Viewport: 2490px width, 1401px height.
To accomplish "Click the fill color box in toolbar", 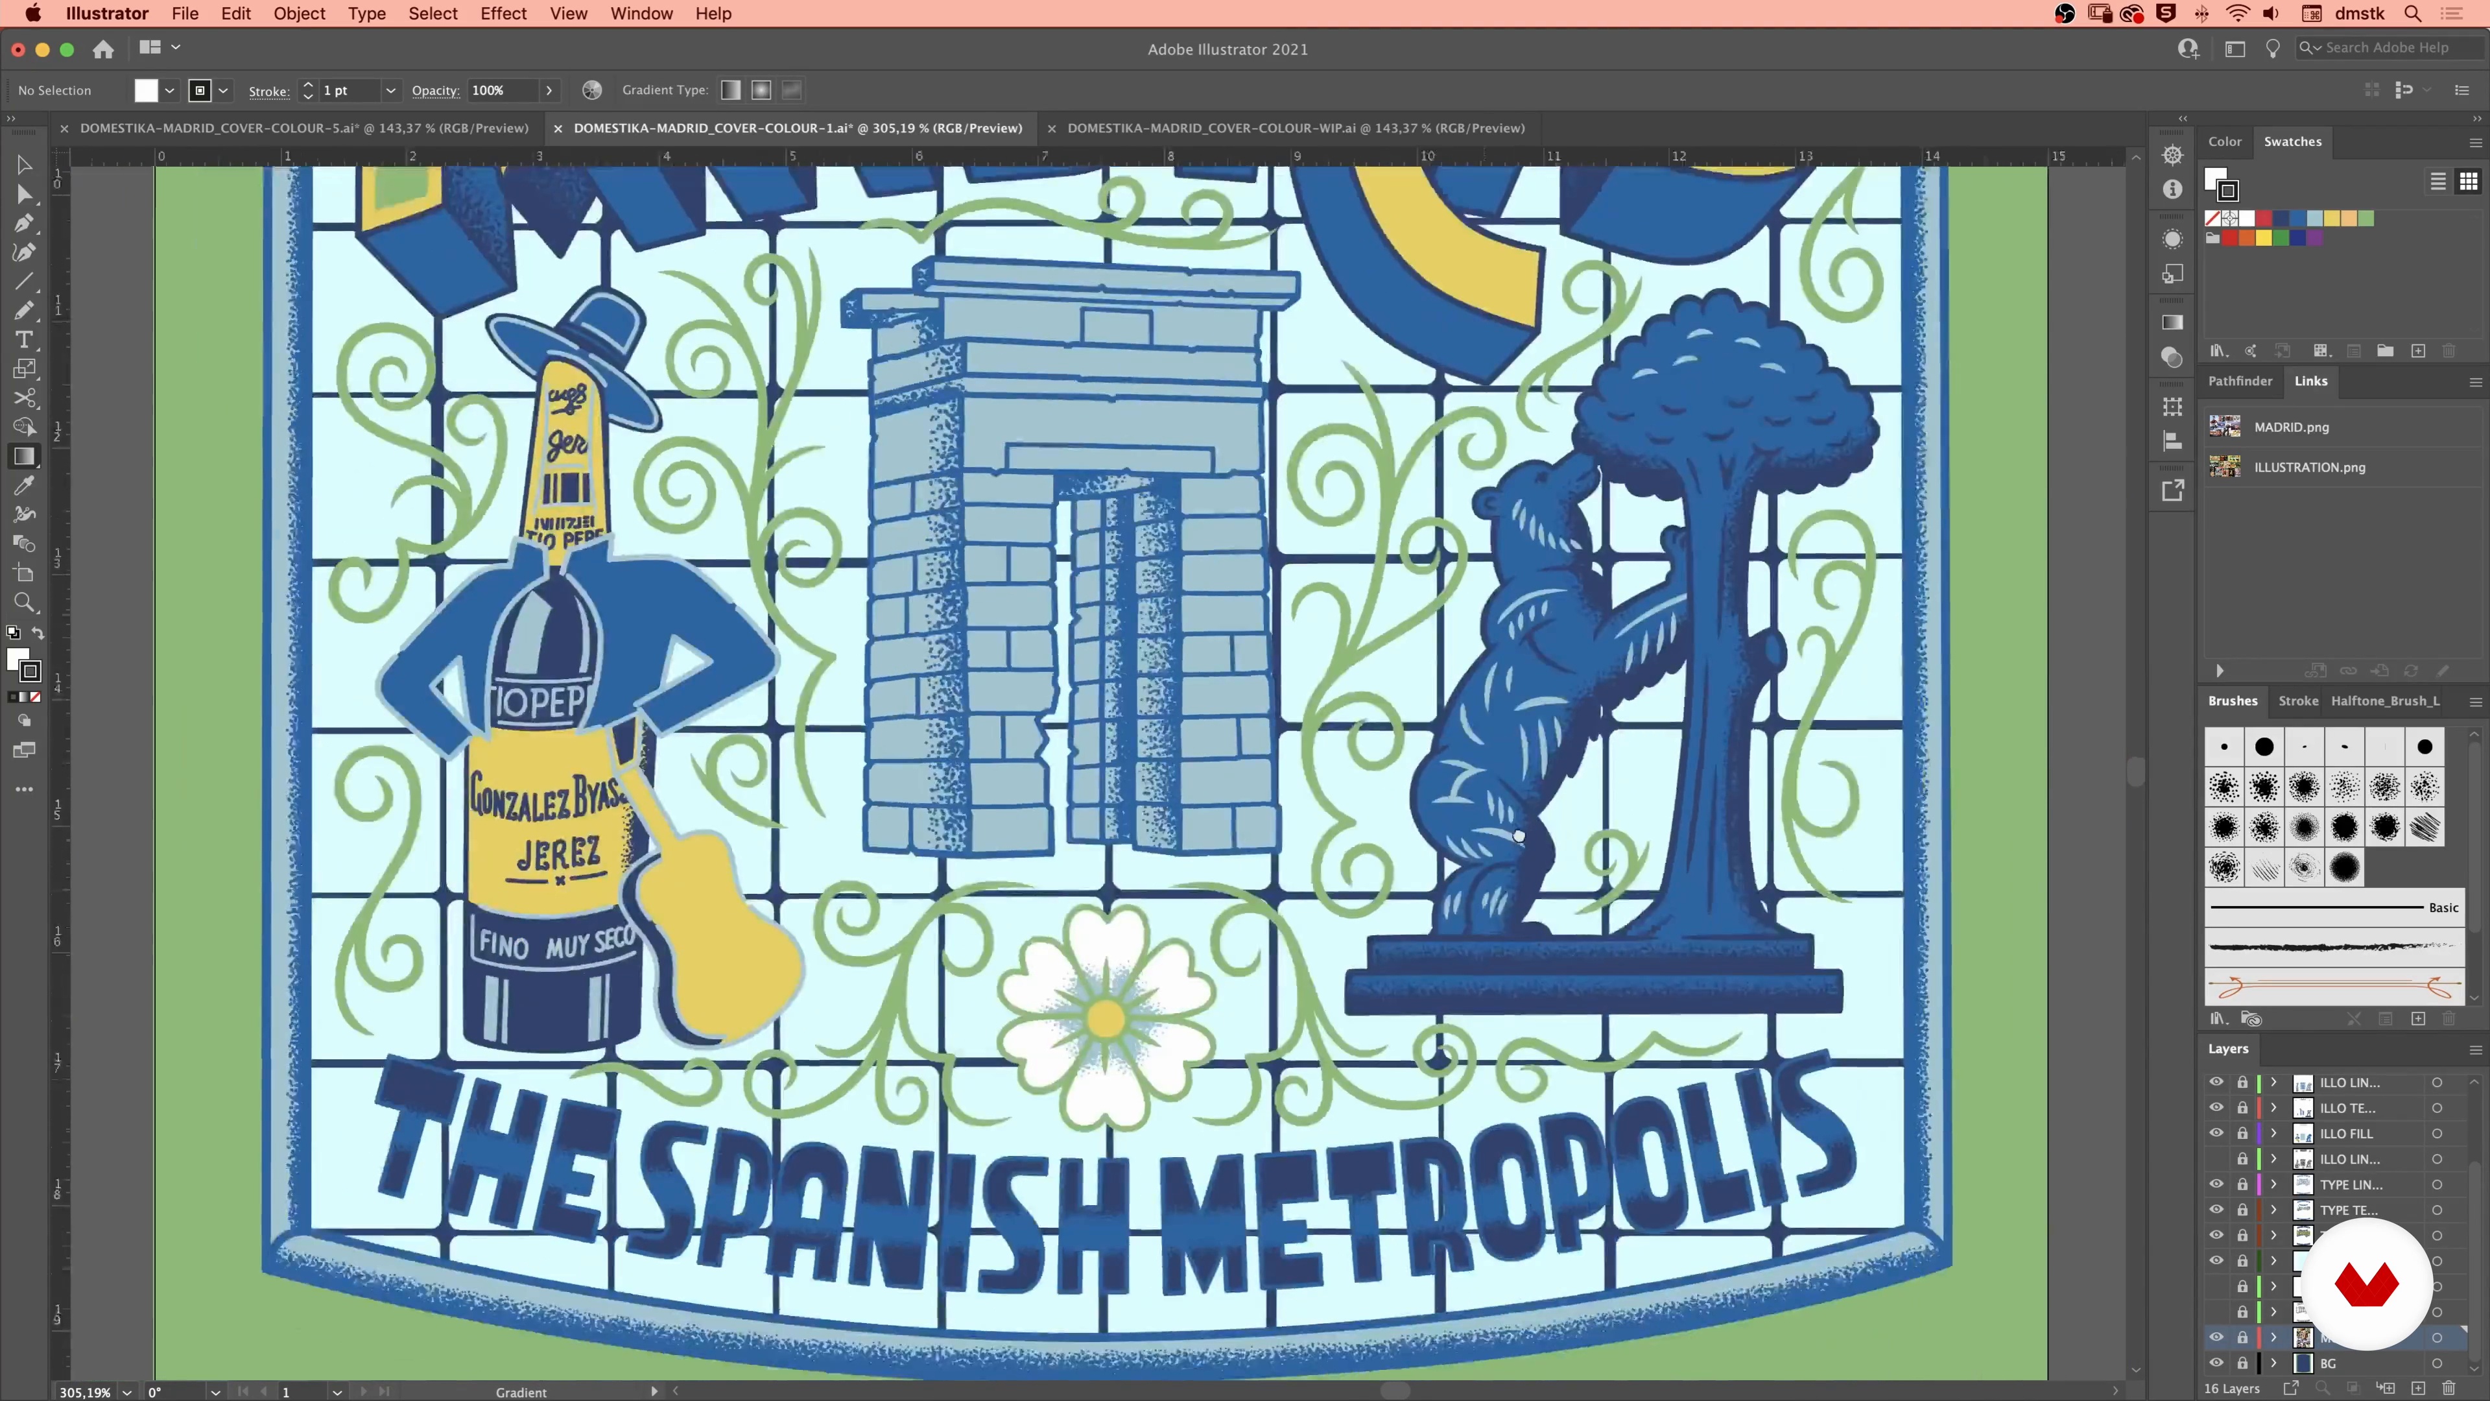I will click(18, 660).
